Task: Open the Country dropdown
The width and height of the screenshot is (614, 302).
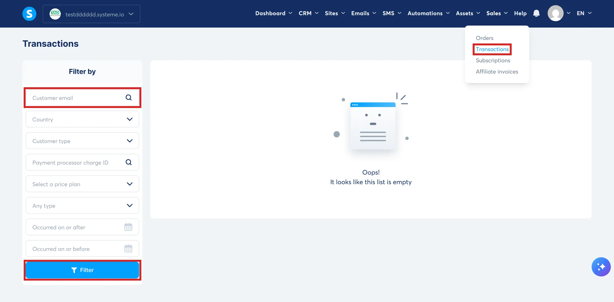Action: [82, 119]
